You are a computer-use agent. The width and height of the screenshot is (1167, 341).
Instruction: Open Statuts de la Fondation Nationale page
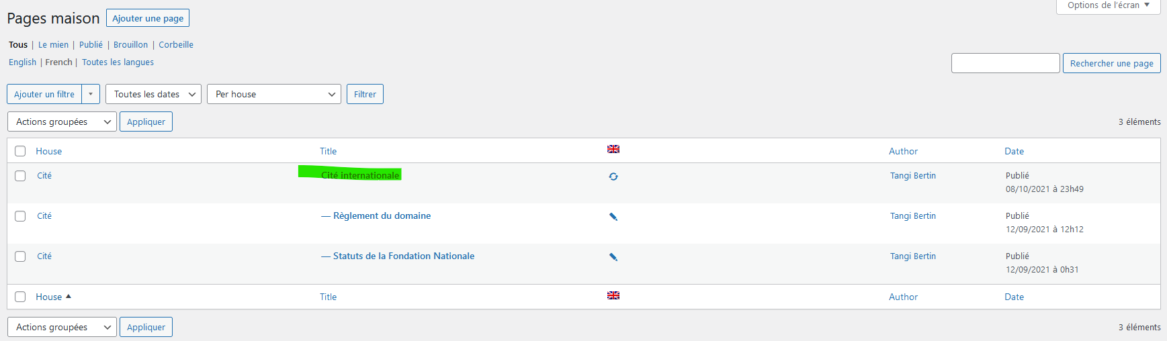tap(404, 256)
